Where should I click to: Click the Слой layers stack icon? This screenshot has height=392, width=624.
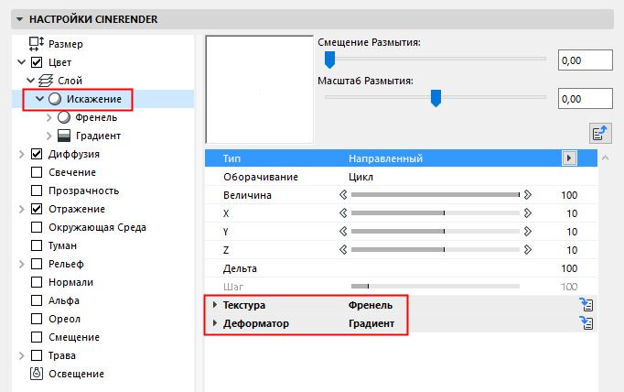[x=45, y=81]
